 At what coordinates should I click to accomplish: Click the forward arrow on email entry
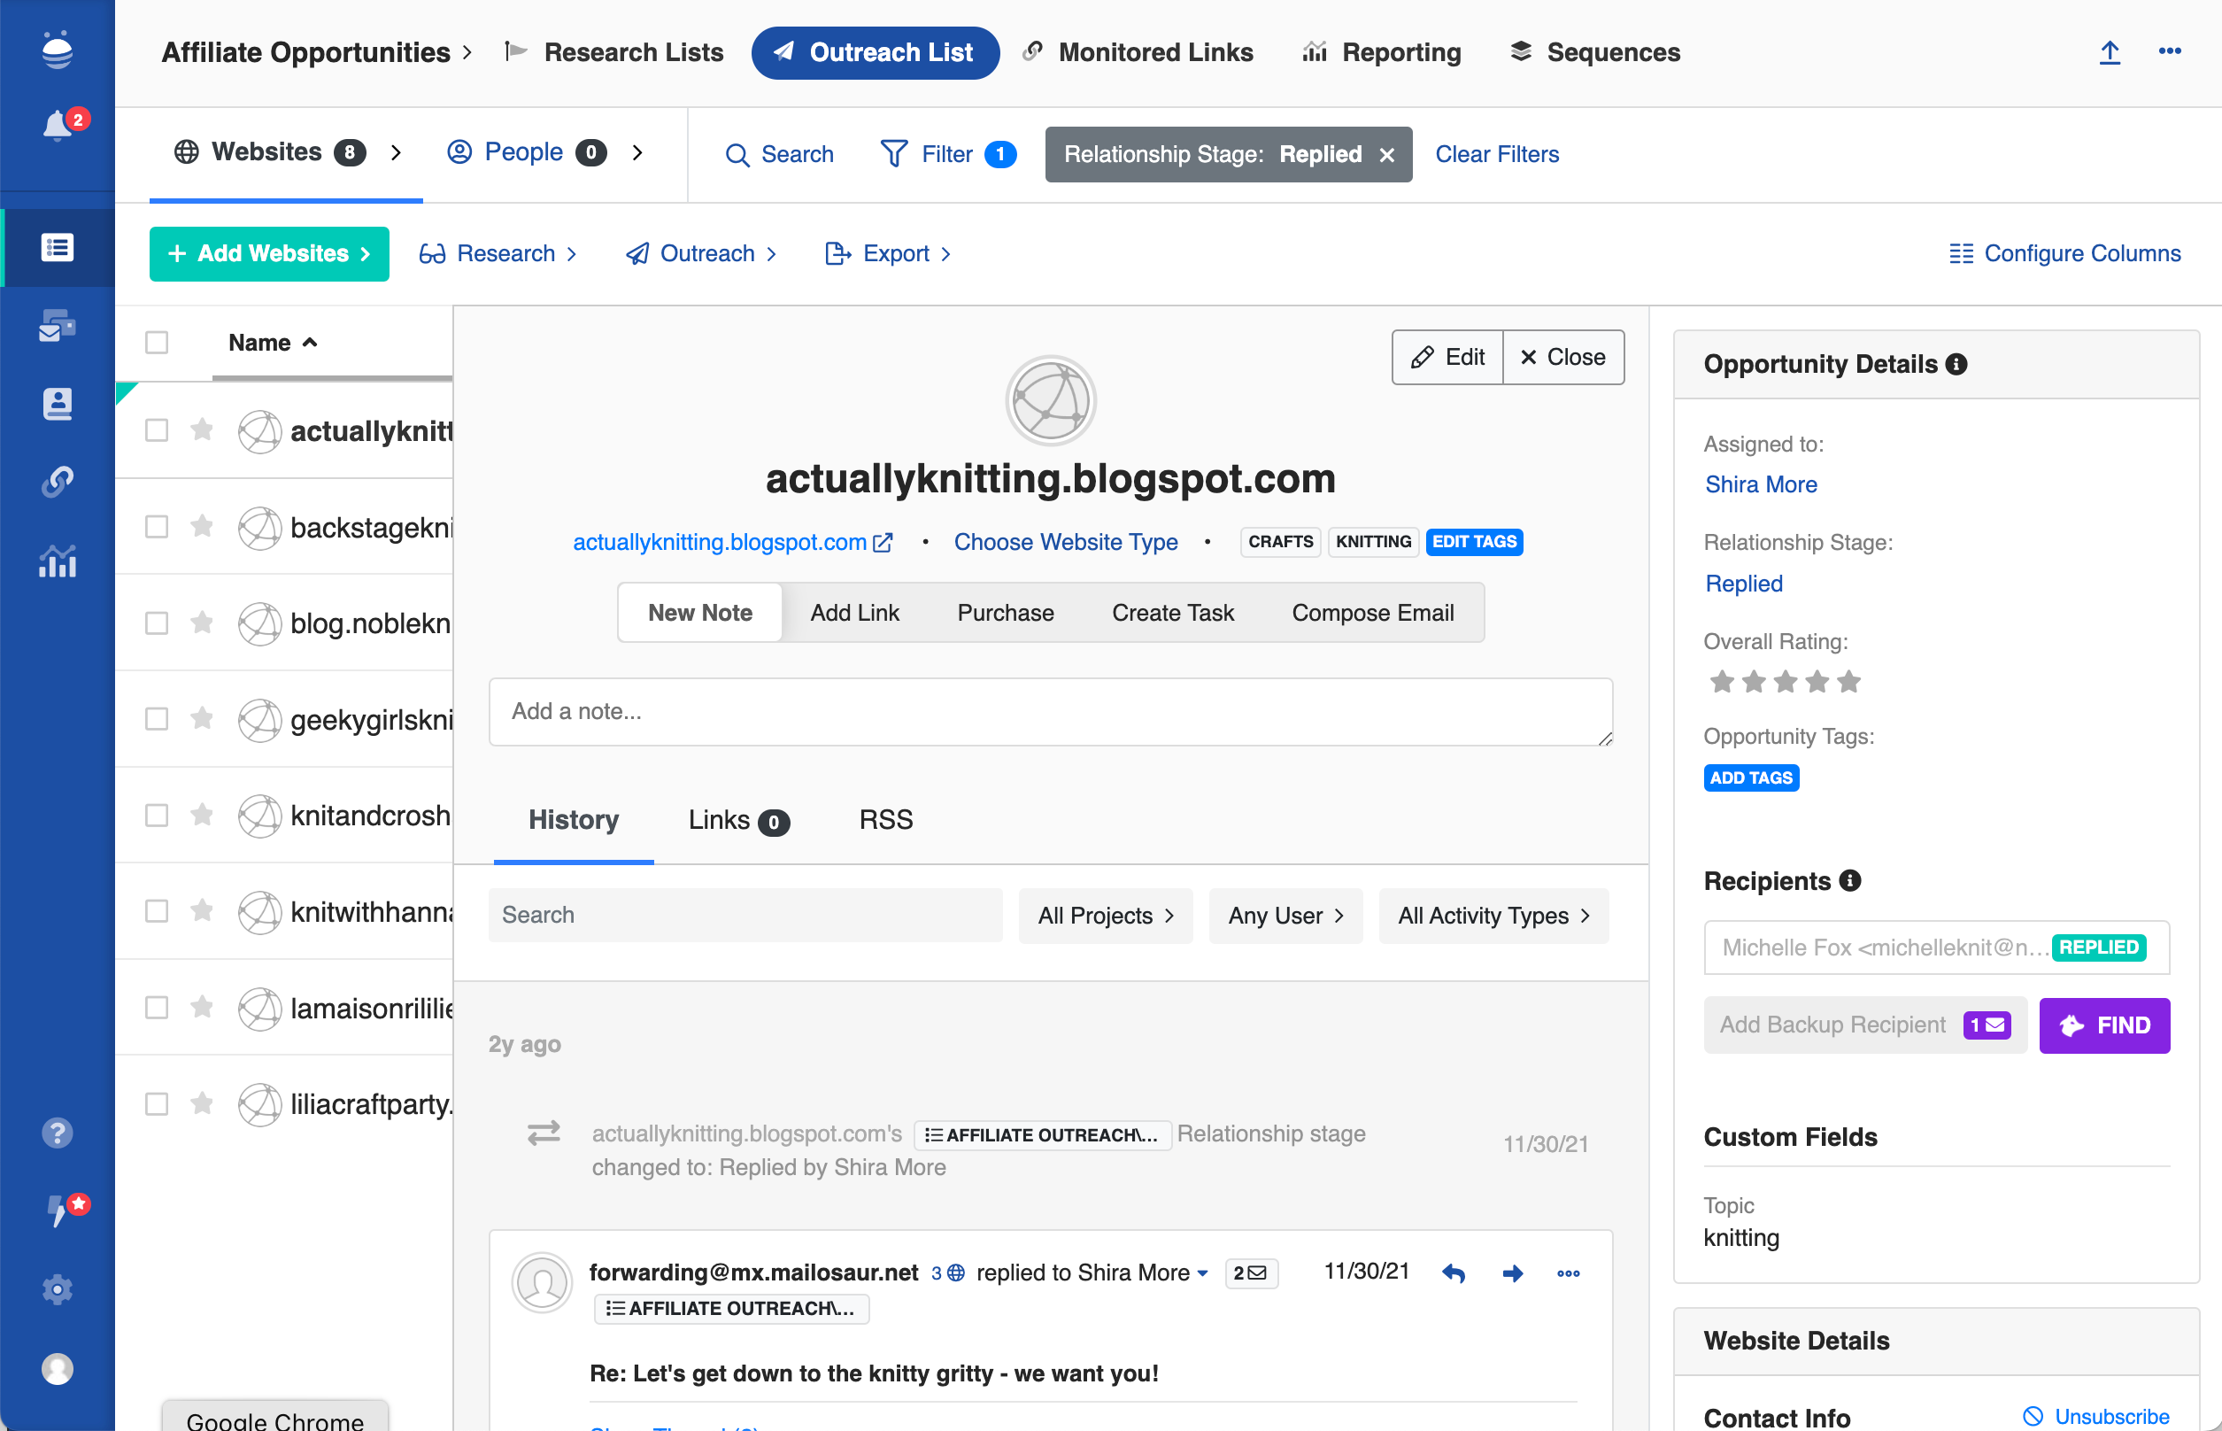pos(1512,1273)
